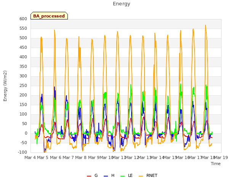
Task: Click the red G legend color marker
Action: (x=89, y=176)
